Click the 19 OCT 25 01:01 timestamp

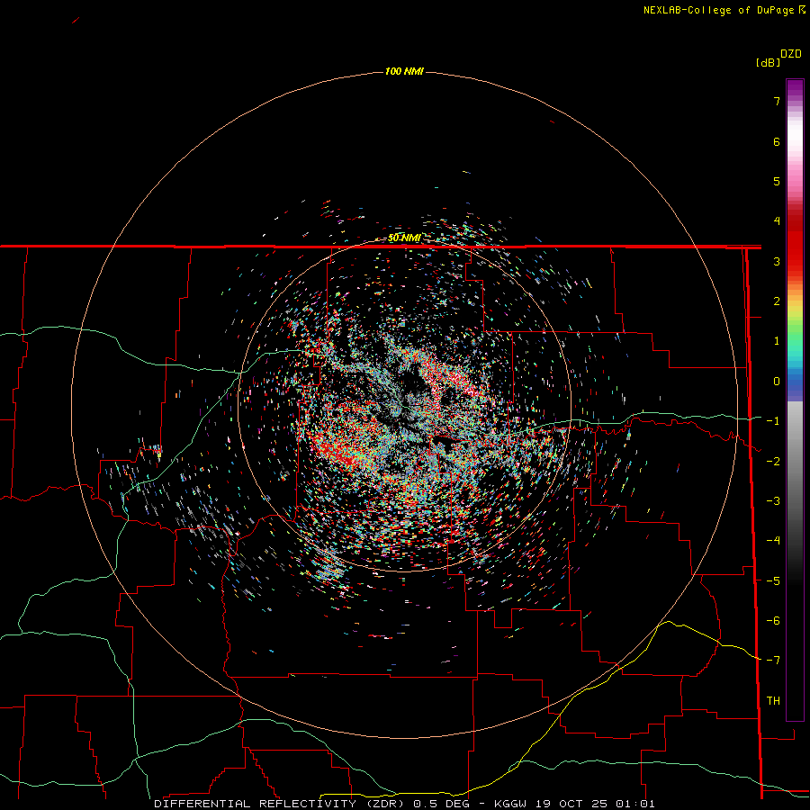coord(595,804)
